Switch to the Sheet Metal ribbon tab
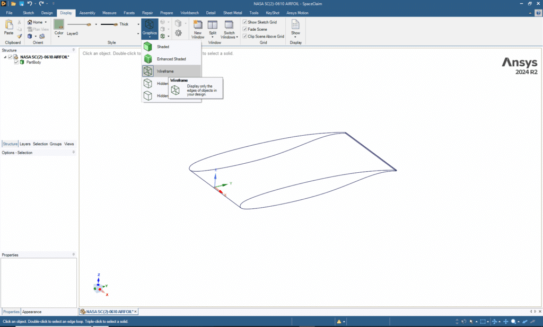The height and width of the screenshot is (327, 543). [232, 13]
